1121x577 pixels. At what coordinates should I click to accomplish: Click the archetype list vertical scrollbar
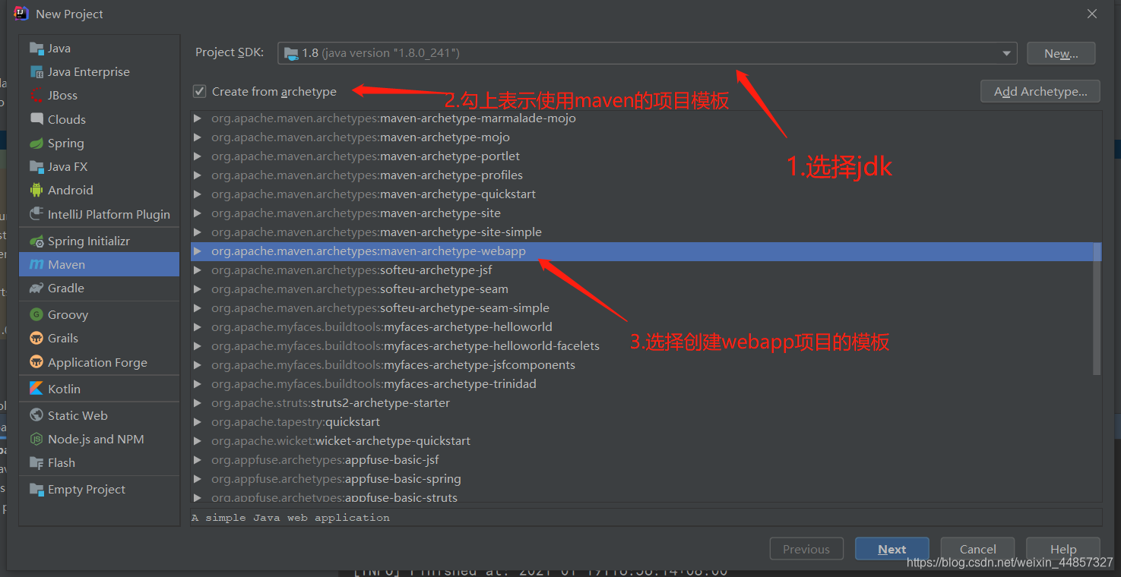[x=1097, y=308]
